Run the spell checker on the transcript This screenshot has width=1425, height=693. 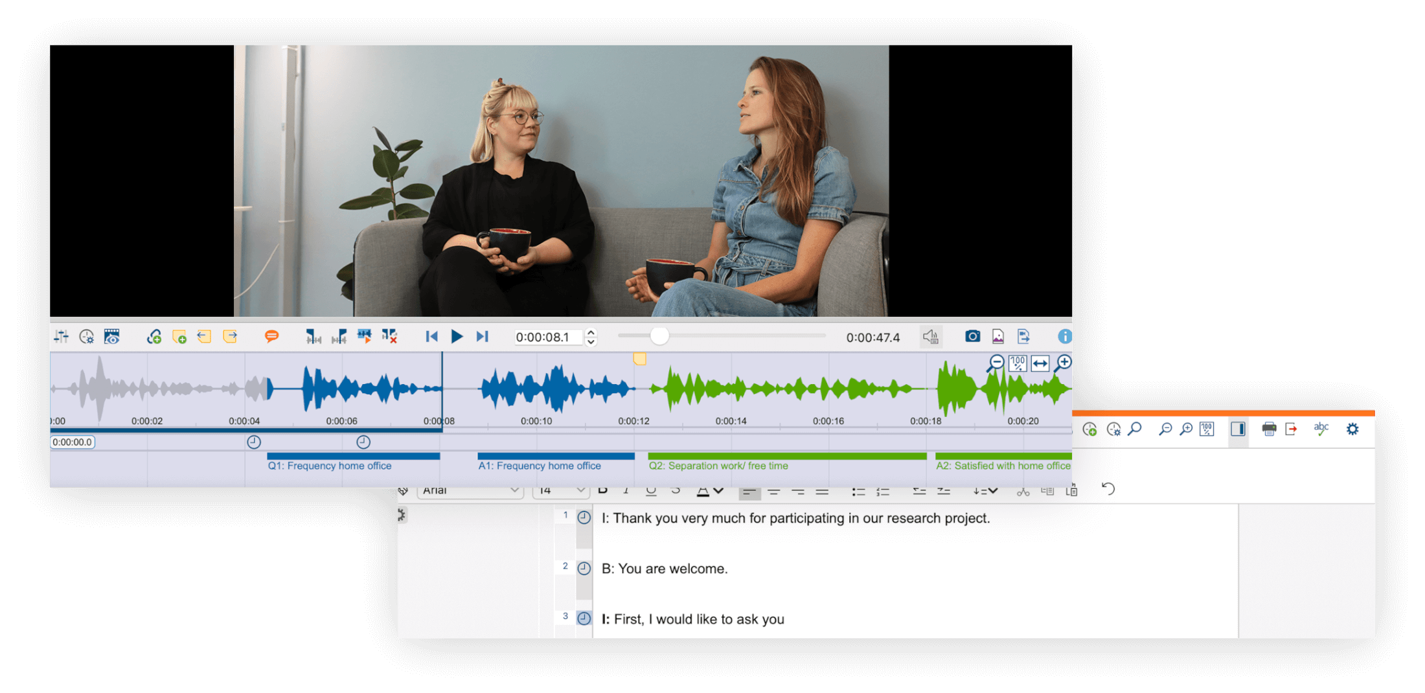click(x=1321, y=428)
